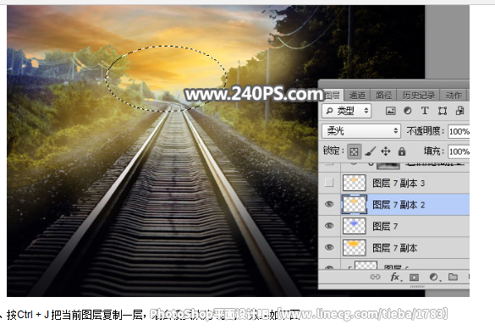The image size is (495, 330).
Task: Hide layer 图层 7 副本 with eye icon
Action: (x=329, y=247)
